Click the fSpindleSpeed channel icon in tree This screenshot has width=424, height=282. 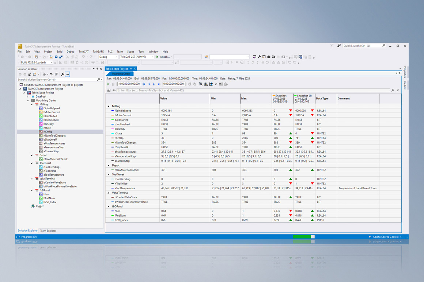point(41,108)
